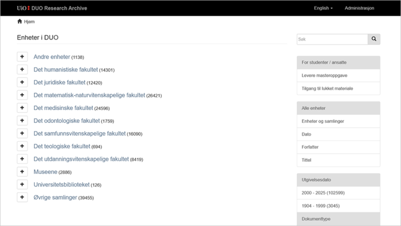Open Universitetsbiblioteket link
Viewport: 401px width, 226px height.
coord(61,185)
